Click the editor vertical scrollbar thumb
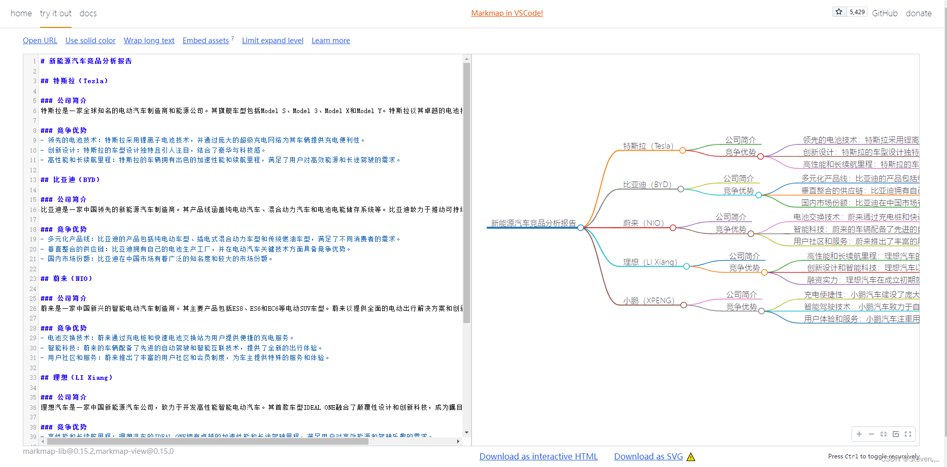This screenshot has height=467, width=947. [466, 193]
